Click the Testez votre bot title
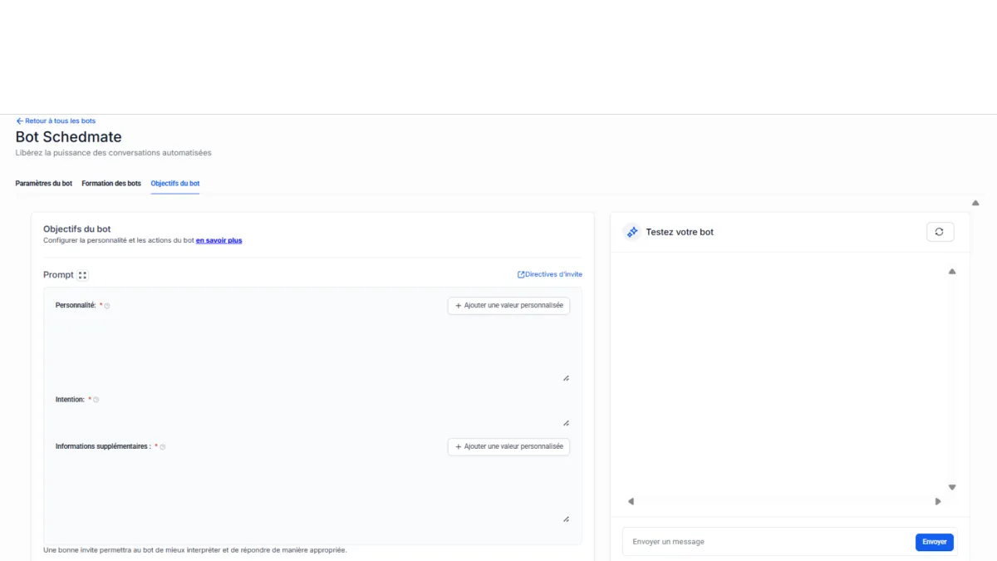The image size is (997, 561). click(680, 232)
